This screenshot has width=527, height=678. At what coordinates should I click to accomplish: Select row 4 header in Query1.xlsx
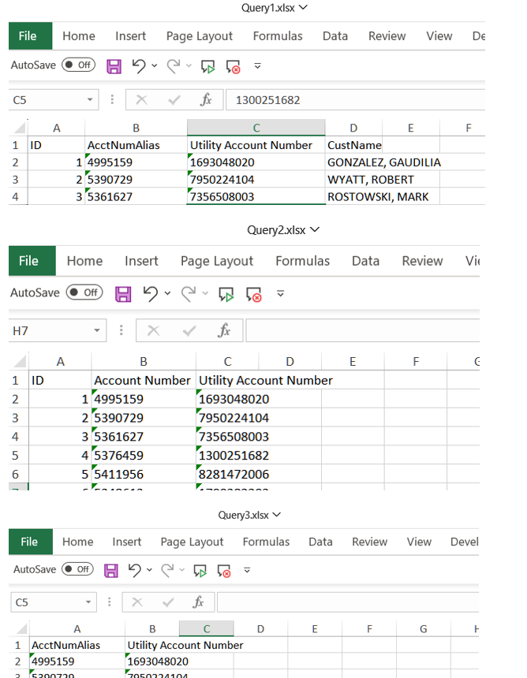16,197
